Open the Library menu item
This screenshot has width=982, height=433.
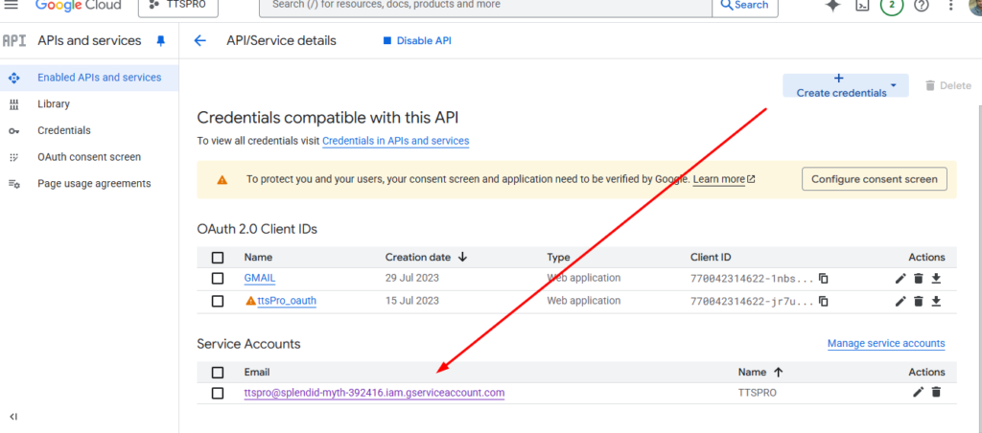point(54,103)
